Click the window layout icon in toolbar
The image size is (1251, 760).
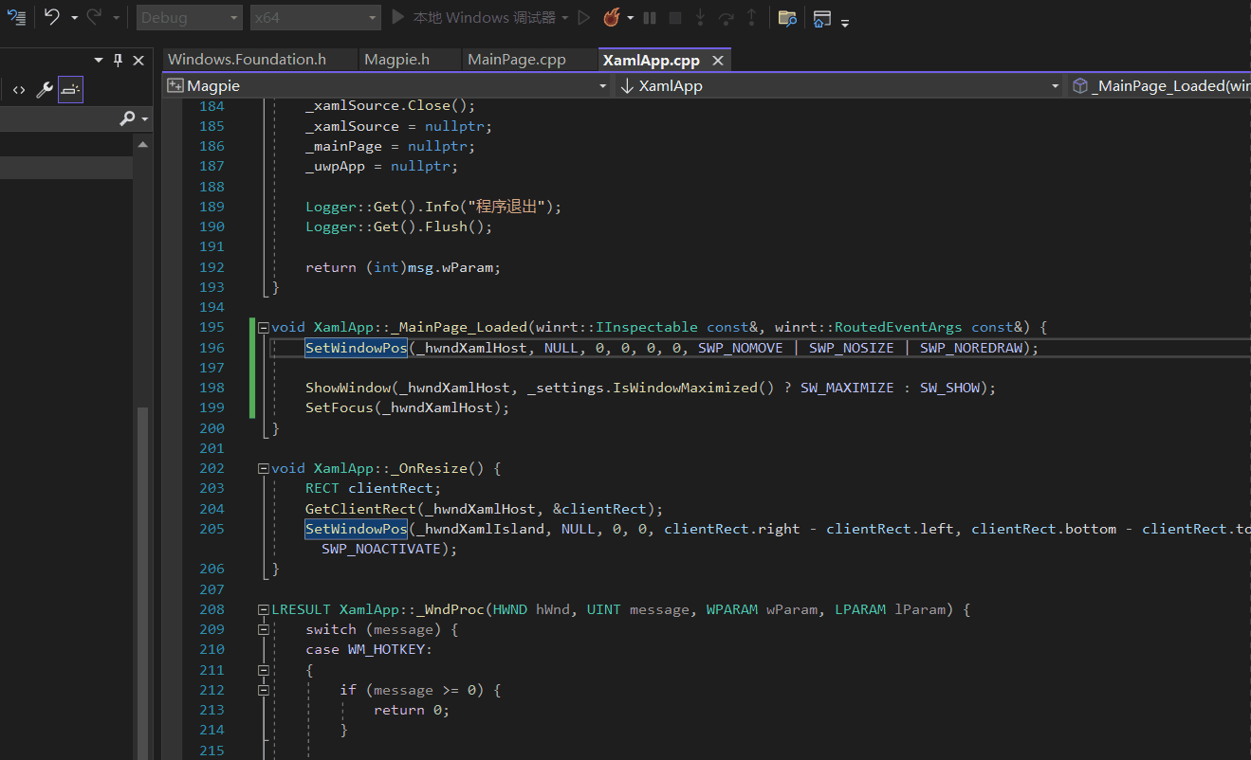tap(821, 17)
